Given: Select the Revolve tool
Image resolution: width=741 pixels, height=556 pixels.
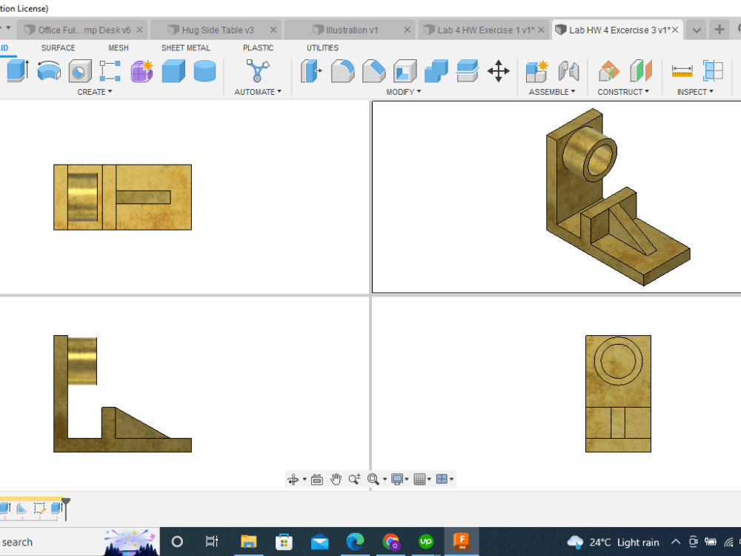Looking at the screenshot, I should [x=49, y=71].
